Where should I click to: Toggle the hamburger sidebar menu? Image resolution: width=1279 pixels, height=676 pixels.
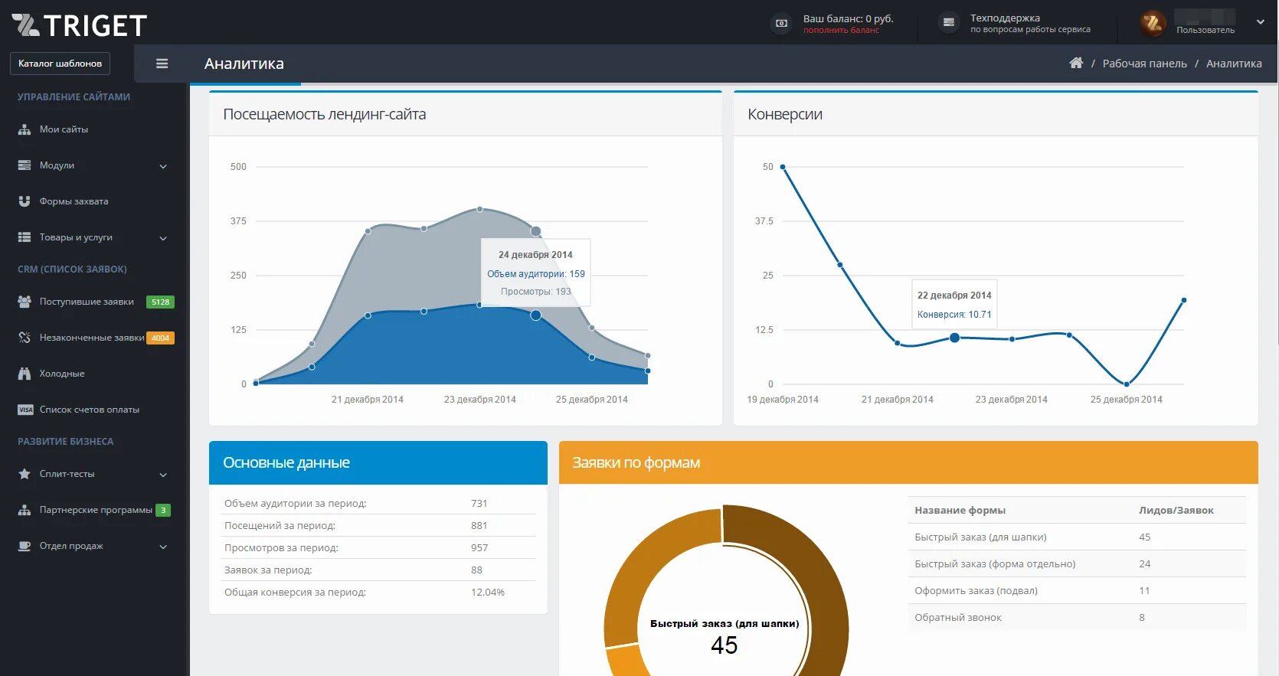click(x=162, y=64)
